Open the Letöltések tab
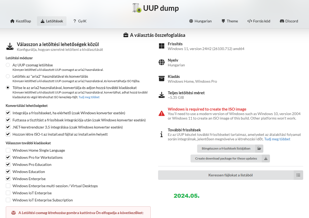 click(x=52, y=21)
